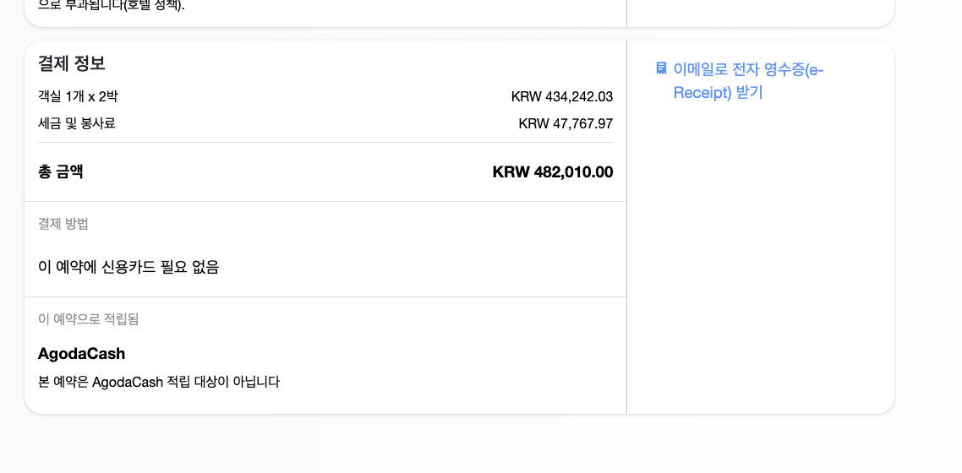This screenshot has width=962, height=473.
Task: Click the word AgodaCash within the notice sentence
Action: click(x=128, y=383)
